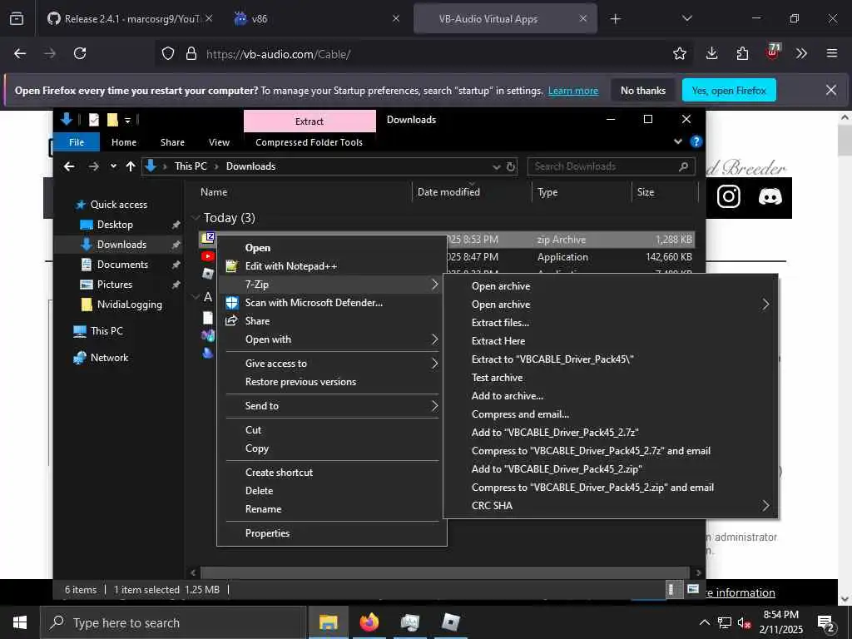Click the Explorer back arrow
The width and height of the screenshot is (852, 639).
69,166
